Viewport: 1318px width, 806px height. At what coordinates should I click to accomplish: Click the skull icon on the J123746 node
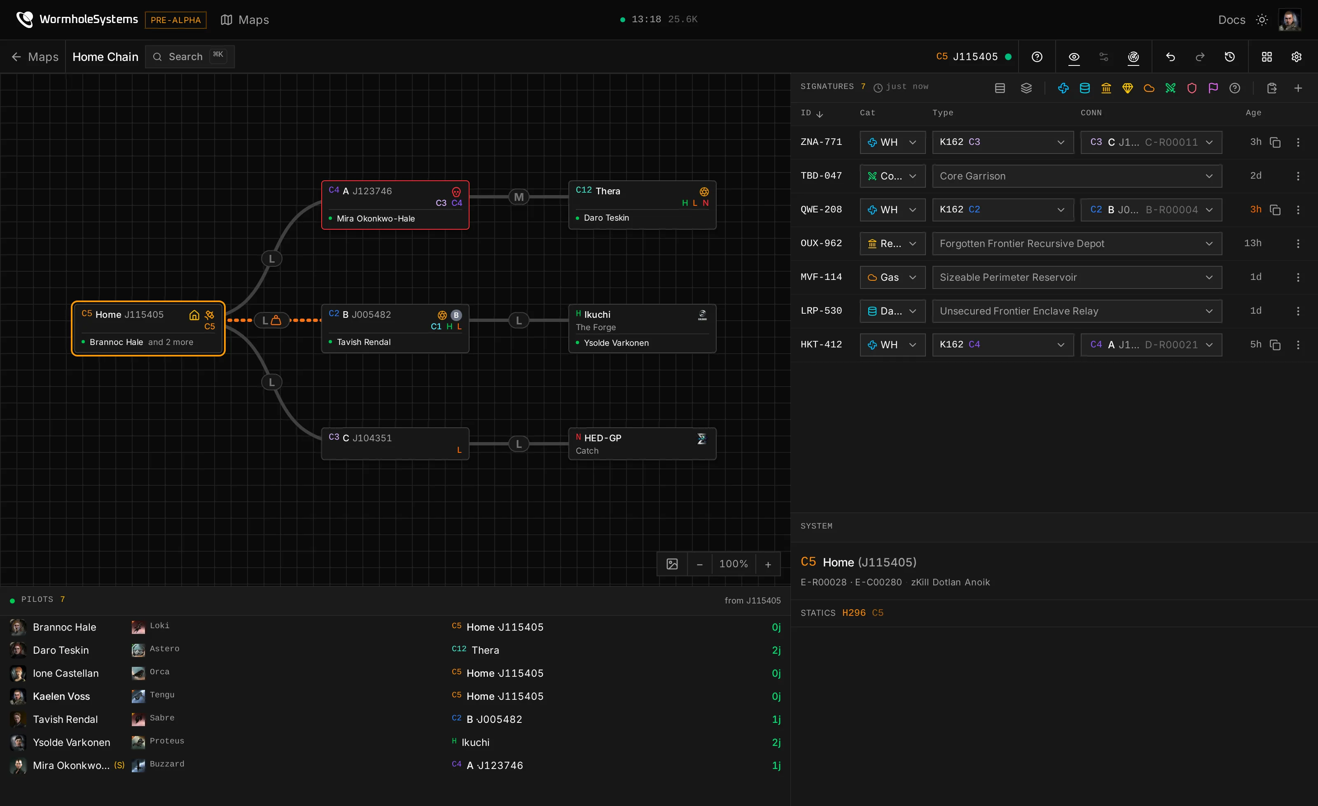[x=456, y=191]
